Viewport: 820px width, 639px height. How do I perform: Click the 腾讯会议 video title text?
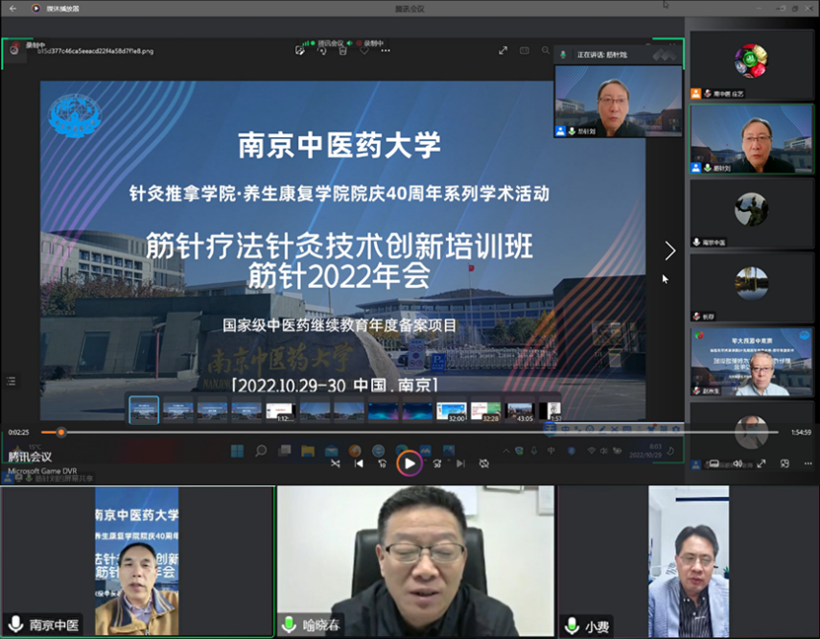(x=30, y=457)
